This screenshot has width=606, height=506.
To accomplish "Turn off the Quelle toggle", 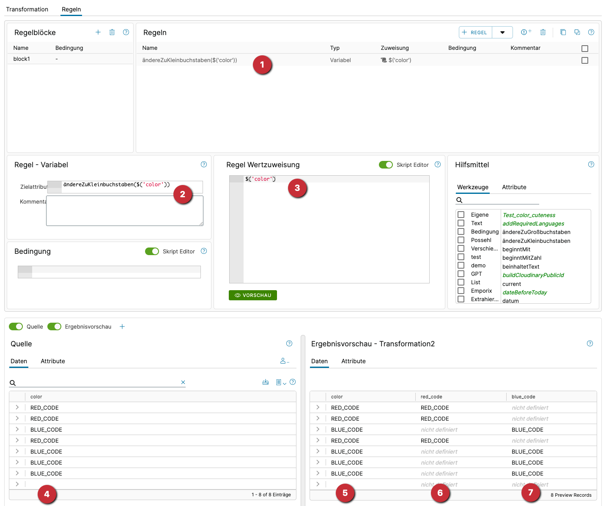I will (16, 326).
